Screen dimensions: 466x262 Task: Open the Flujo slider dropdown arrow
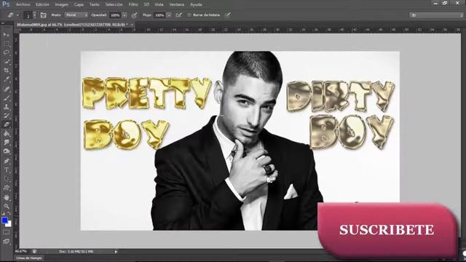pyautogui.click(x=168, y=15)
